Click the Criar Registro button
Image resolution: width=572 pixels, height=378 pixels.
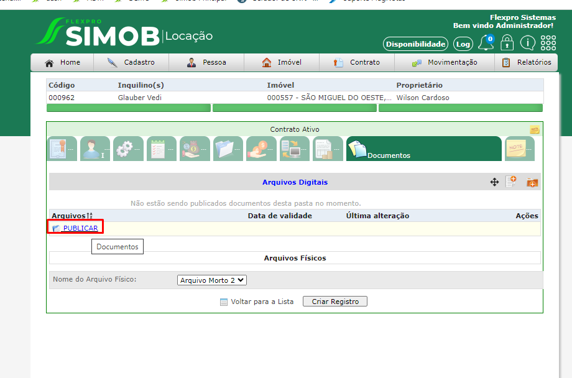[x=335, y=302]
